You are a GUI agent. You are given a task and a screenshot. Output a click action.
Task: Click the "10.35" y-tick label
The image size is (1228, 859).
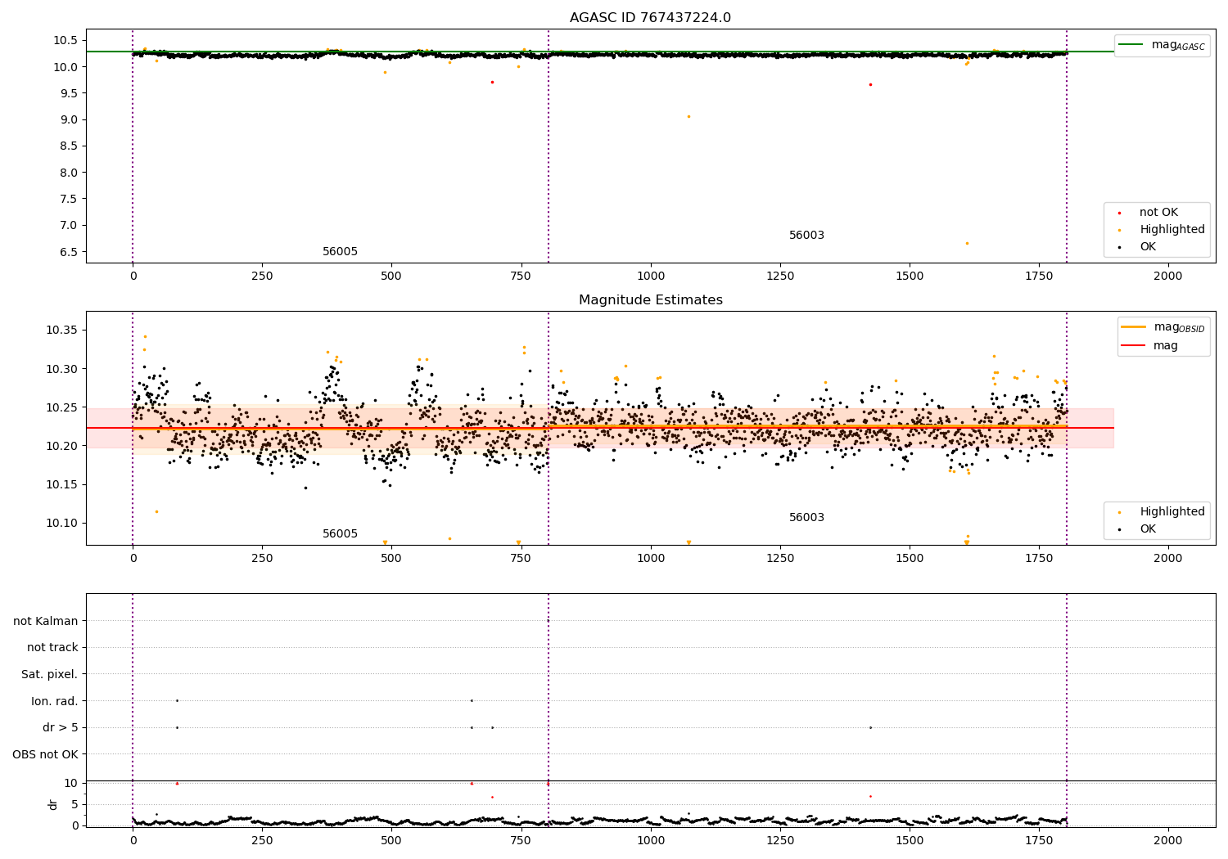click(x=62, y=331)
